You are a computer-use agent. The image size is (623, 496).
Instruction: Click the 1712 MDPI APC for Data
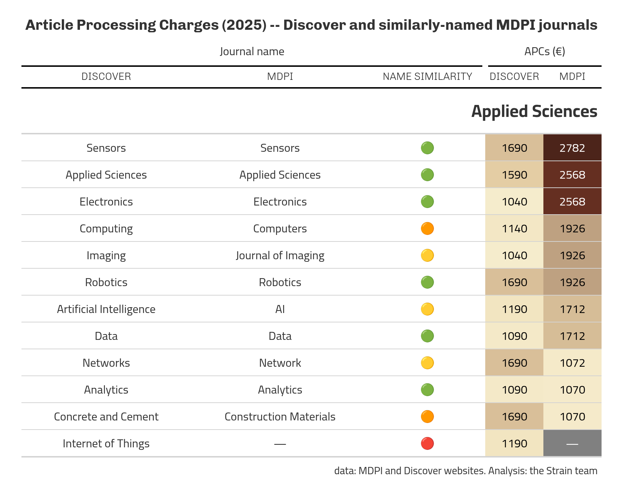click(x=572, y=336)
